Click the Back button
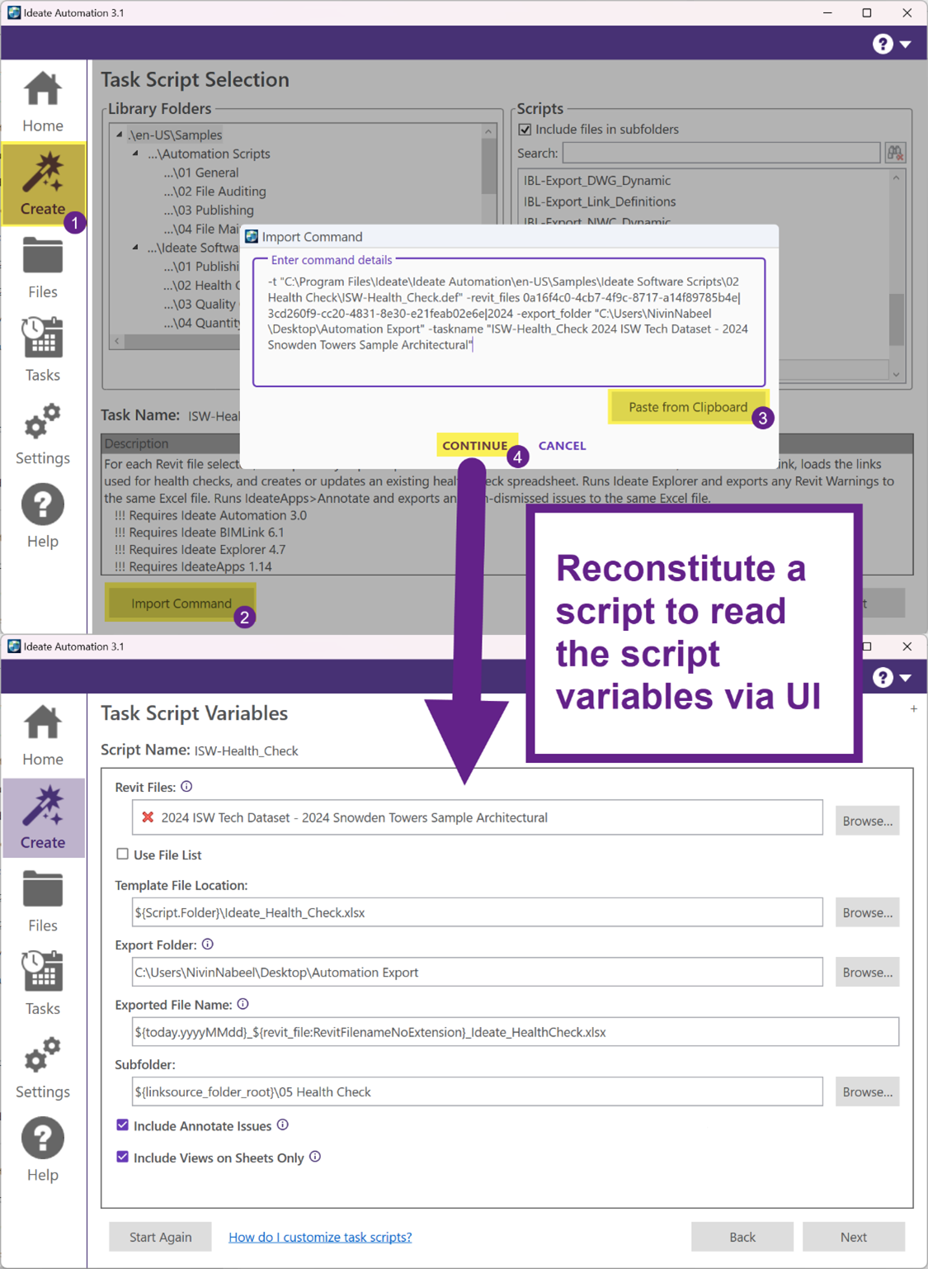 742,1237
